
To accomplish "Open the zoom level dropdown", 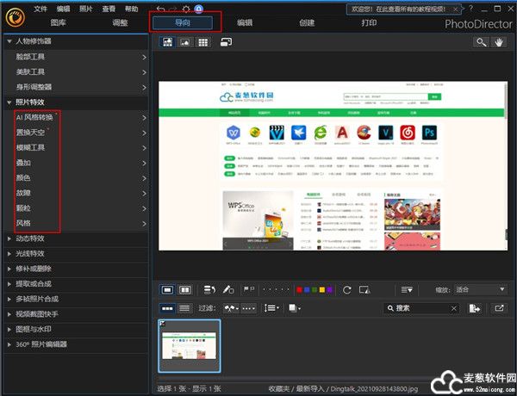I will click(x=480, y=289).
